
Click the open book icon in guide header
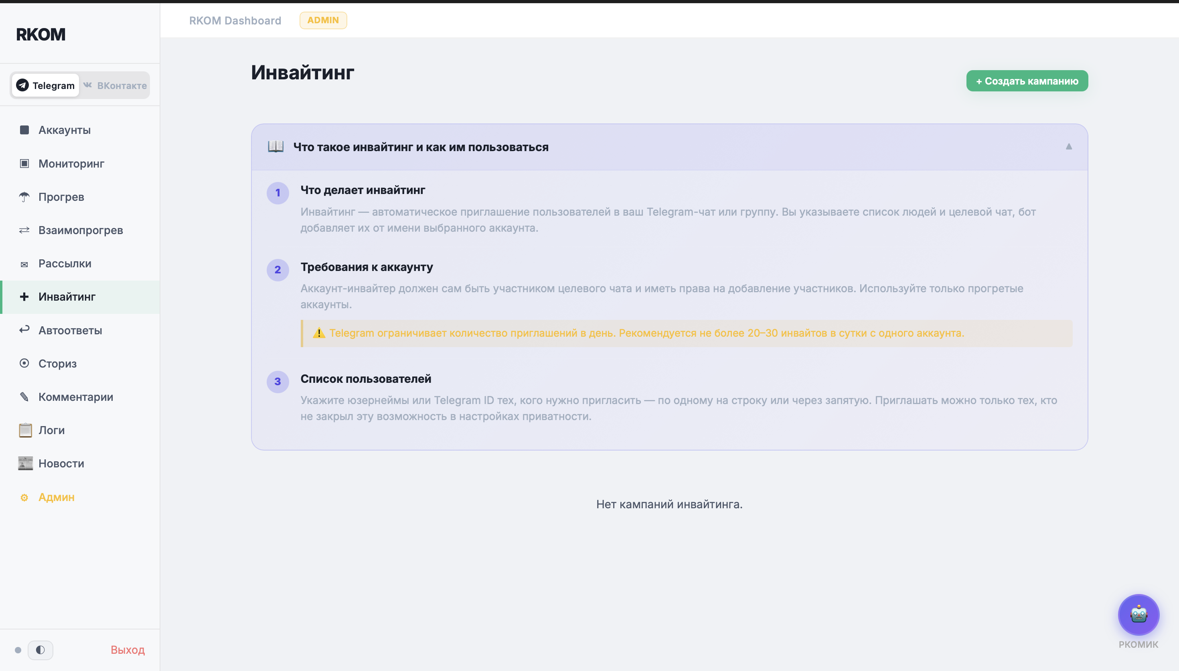pyautogui.click(x=276, y=147)
